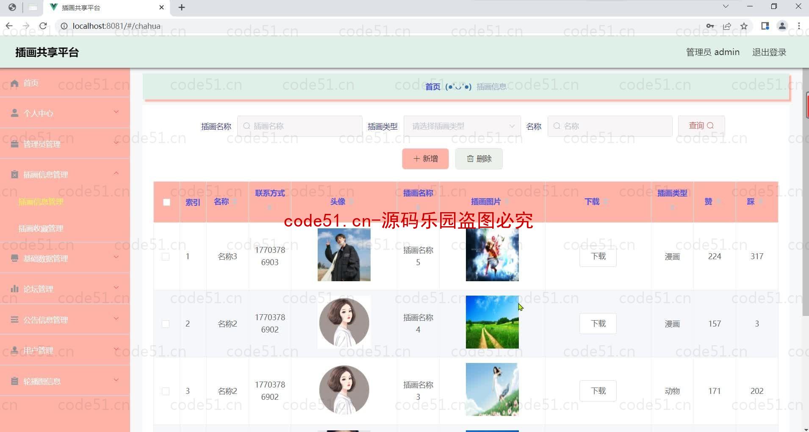Screen dimensions: 809x432
Task: Expand the 管理员管理 sidebar menu
Action: pos(116,143)
